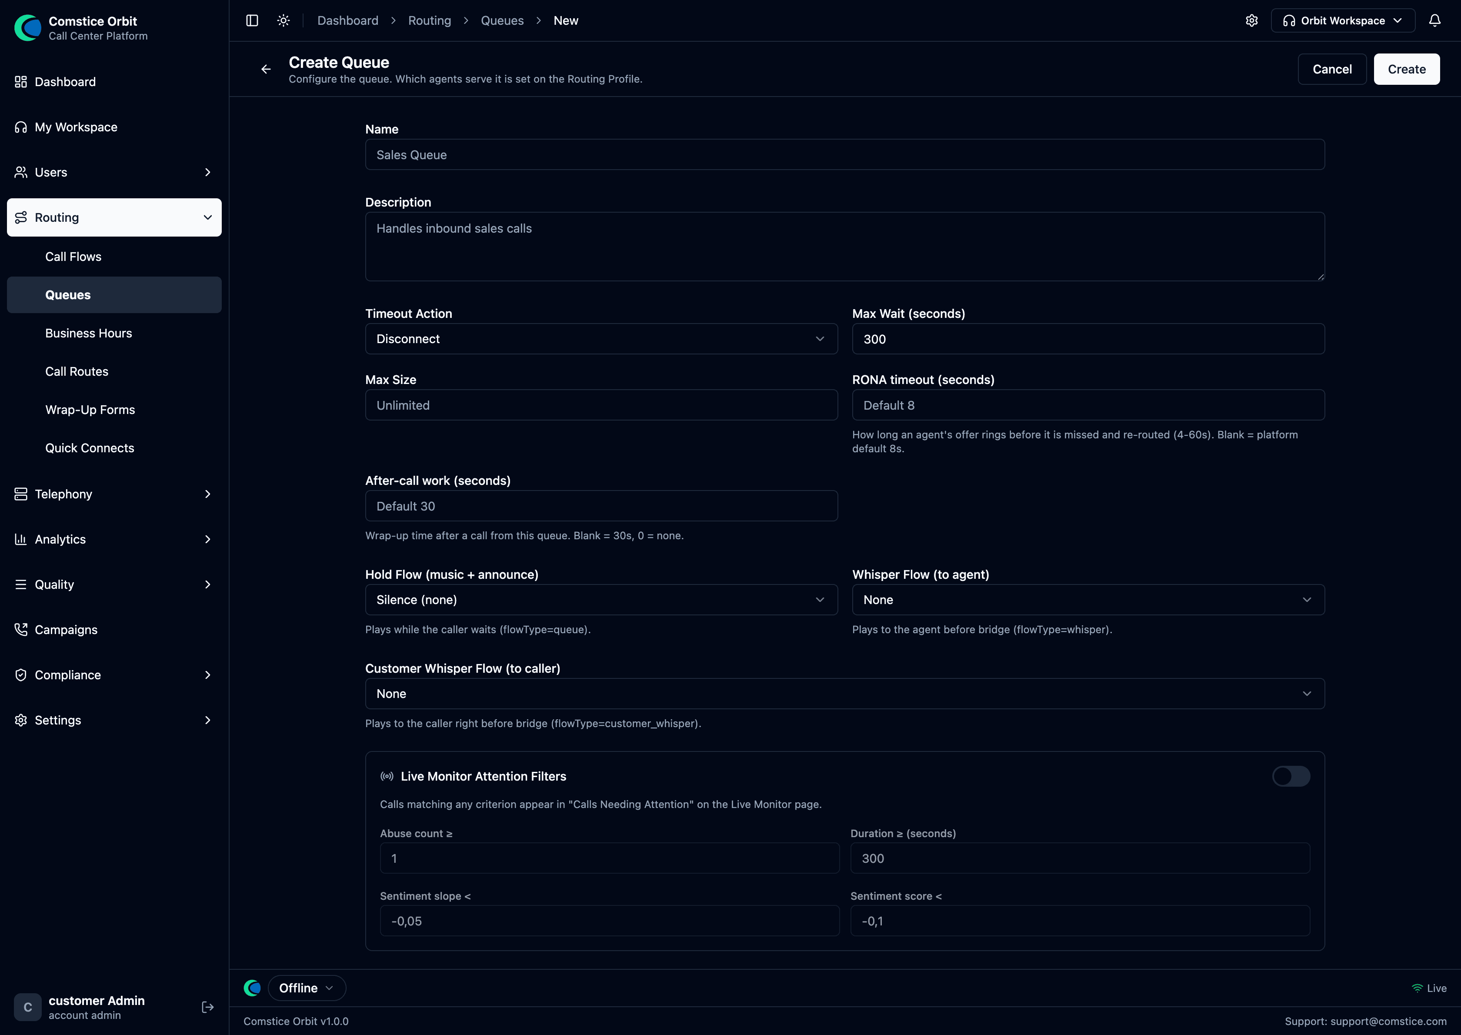This screenshot has width=1461, height=1035.
Task: Go to Routing breadcrumb
Action: 430,20
